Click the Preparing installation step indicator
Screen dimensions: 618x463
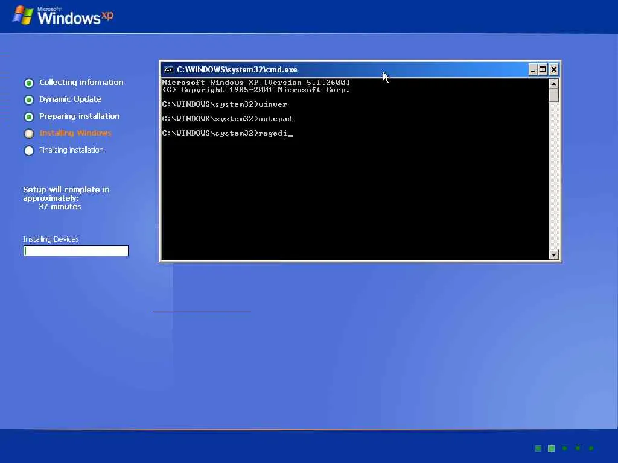(x=29, y=117)
